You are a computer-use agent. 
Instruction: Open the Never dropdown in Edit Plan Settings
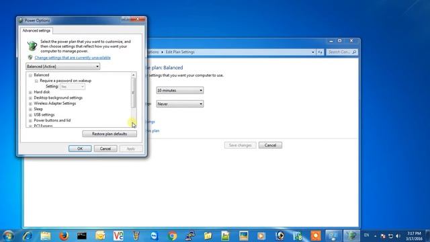coord(180,104)
